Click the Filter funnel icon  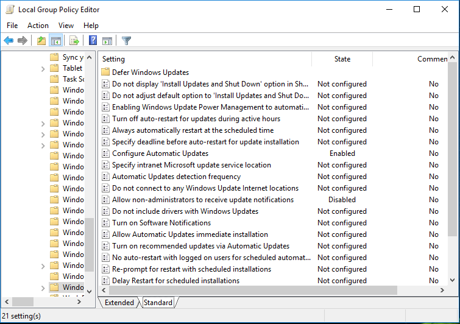tap(126, 41)
